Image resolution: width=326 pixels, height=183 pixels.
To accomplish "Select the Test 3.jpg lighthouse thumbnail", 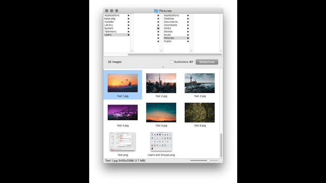I will [200, 83].
